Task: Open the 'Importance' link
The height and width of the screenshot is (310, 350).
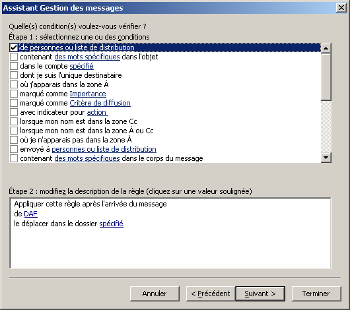Action: coord(88,94)
